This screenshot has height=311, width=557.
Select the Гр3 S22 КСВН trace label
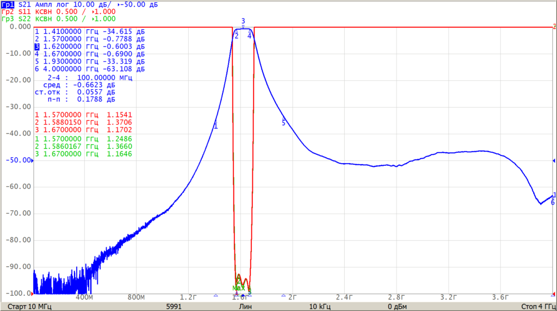pos(27,19)
